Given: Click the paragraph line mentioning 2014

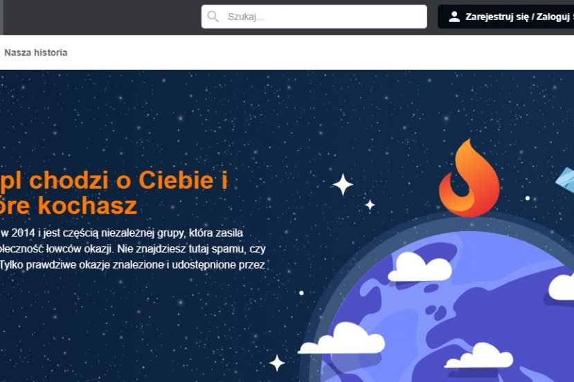Looking at the screenshot, I should point(121,233).
